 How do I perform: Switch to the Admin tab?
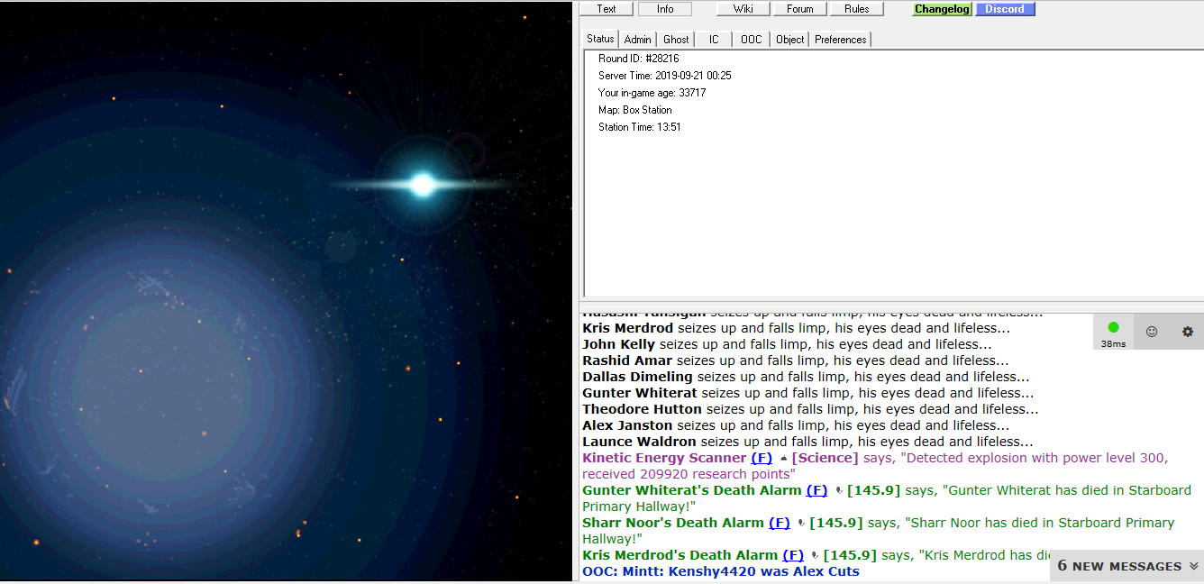637,40
